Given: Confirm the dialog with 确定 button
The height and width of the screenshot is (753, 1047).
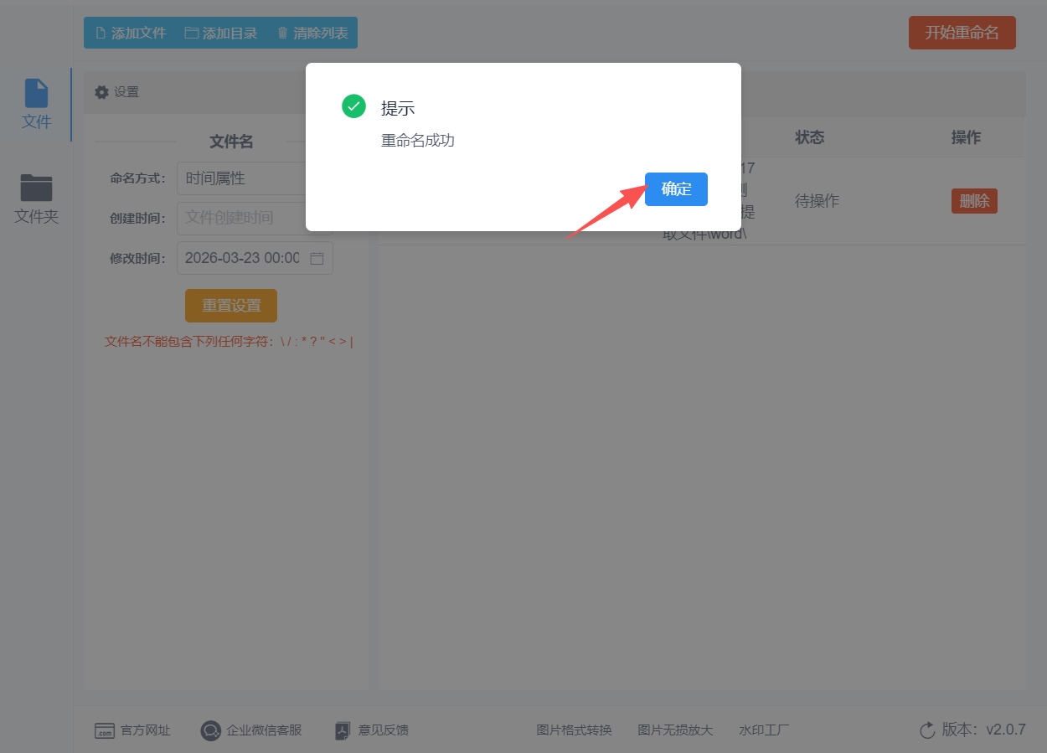Looking at the screenshot, I should pyautogui.click(x=676, y=189).
